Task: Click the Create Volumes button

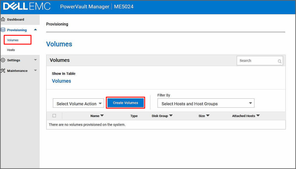Action: click(x=125, y=103)
